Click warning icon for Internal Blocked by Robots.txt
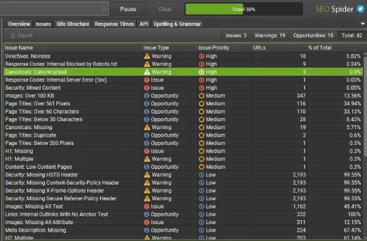The height and width of the screenshot is (241, 367). click(147, 64)
